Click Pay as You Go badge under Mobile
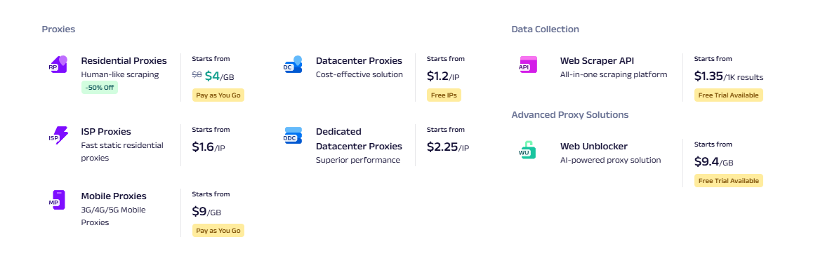 pos(218,230)
